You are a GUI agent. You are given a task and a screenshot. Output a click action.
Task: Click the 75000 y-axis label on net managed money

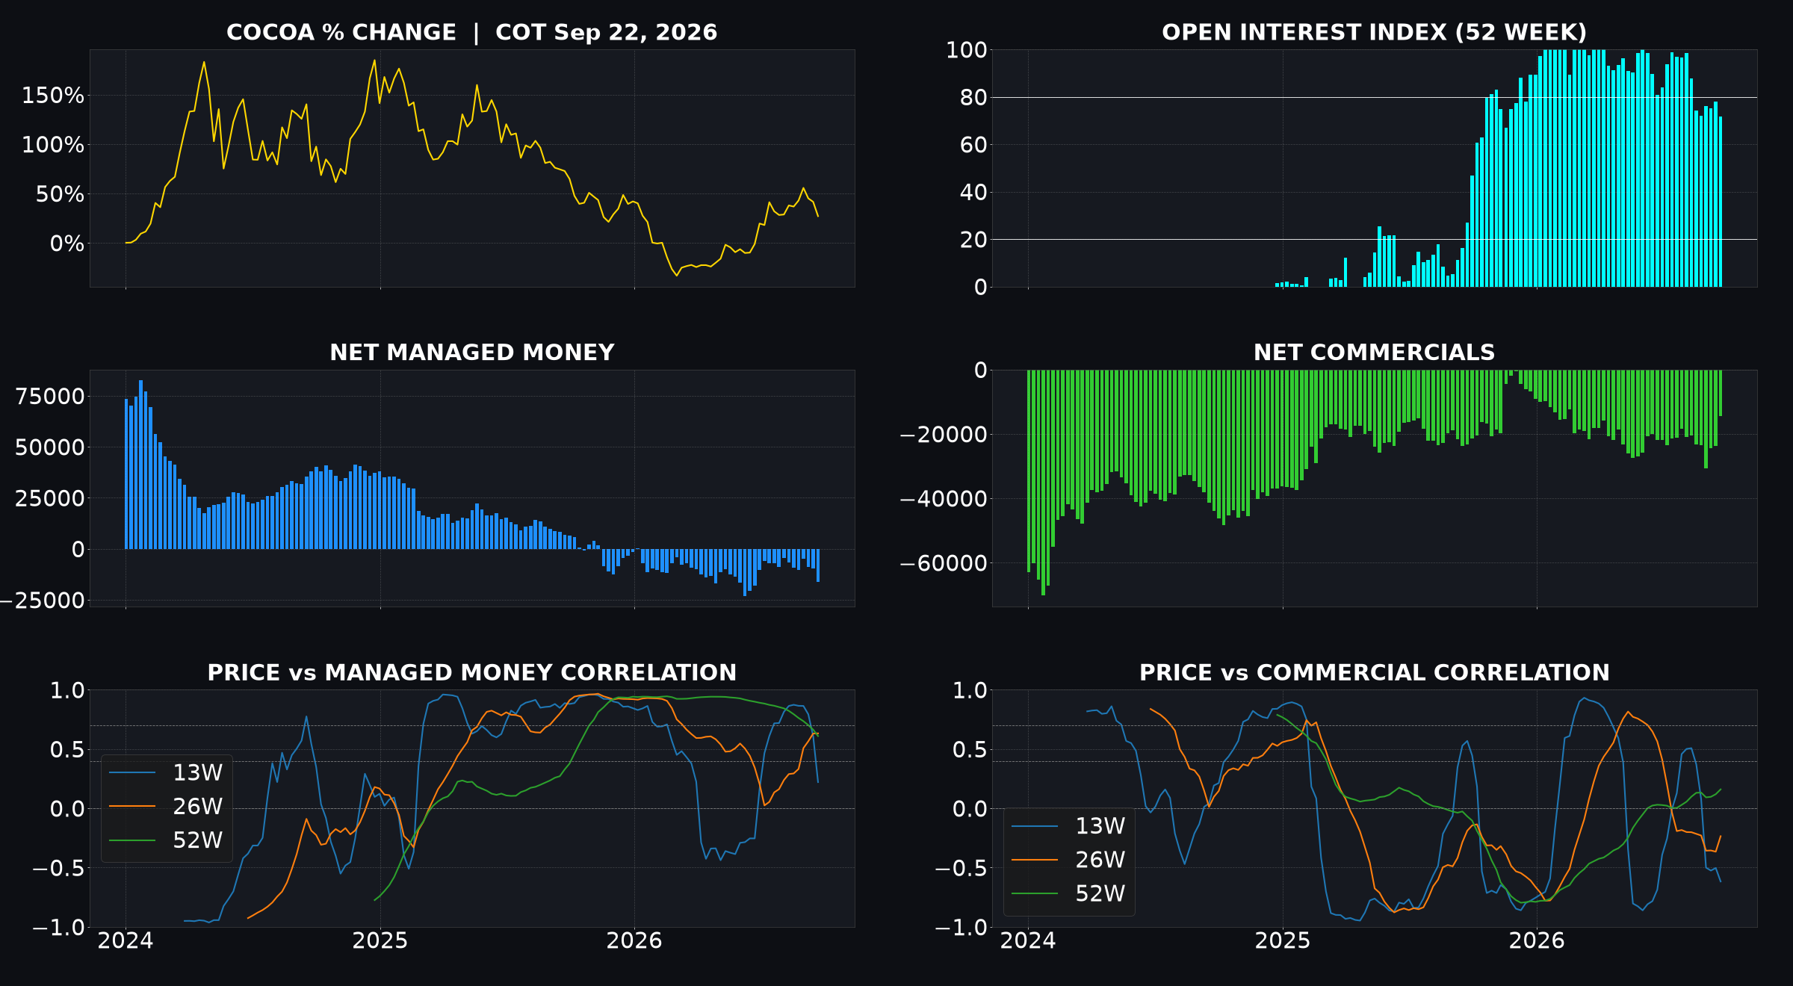[50, 397]
